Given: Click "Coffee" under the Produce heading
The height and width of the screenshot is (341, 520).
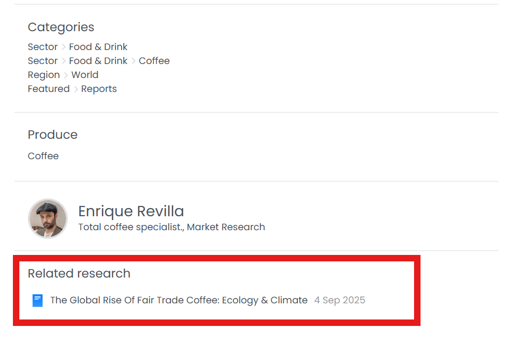Looking at the screenshot, I should (43, 156).
